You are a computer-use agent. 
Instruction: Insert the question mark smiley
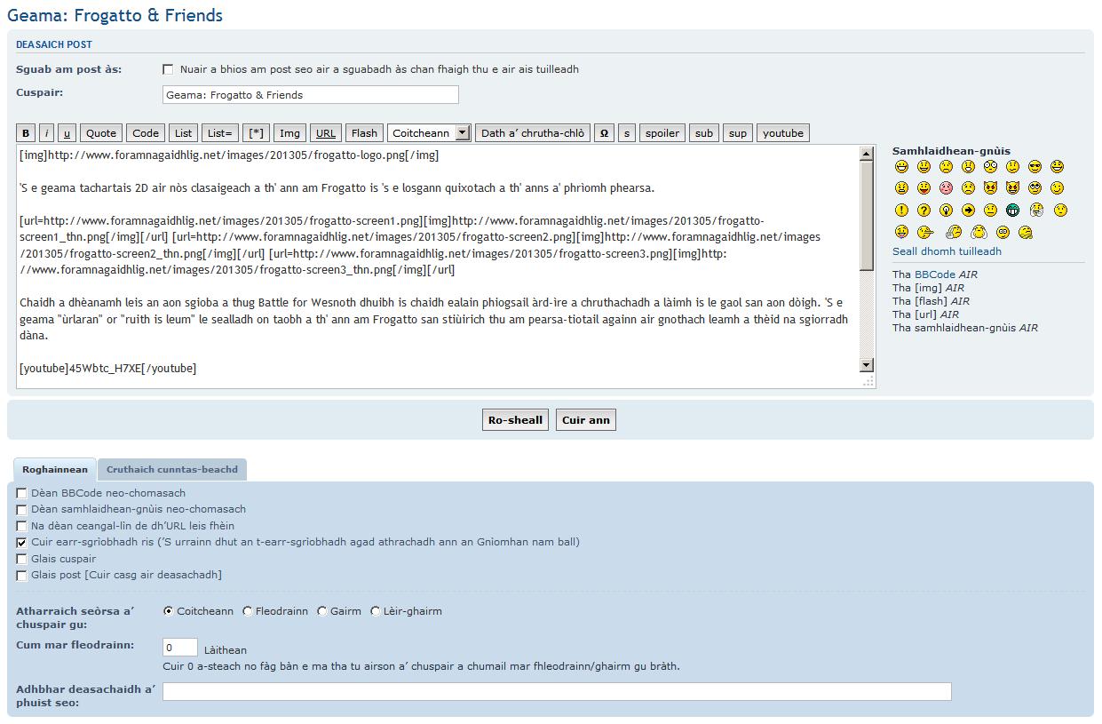(x=924, y=211)
